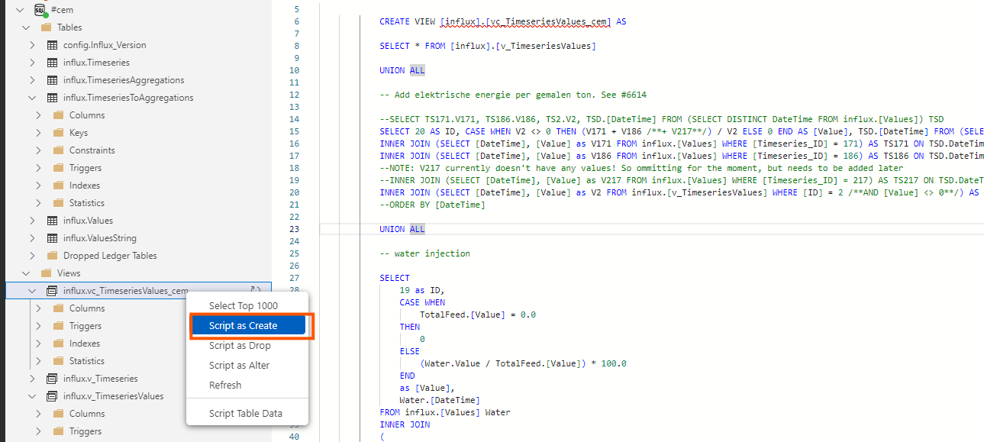Collapse influx.vc_TimeseriesValues_cem view chevron
The image size is (984, 442).
click(32, 291)
